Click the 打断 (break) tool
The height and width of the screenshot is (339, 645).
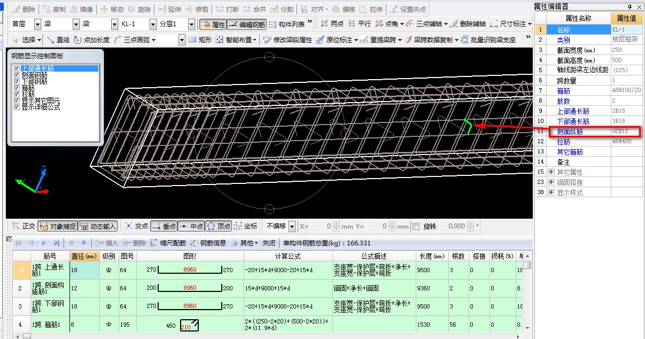click(227, 10)
